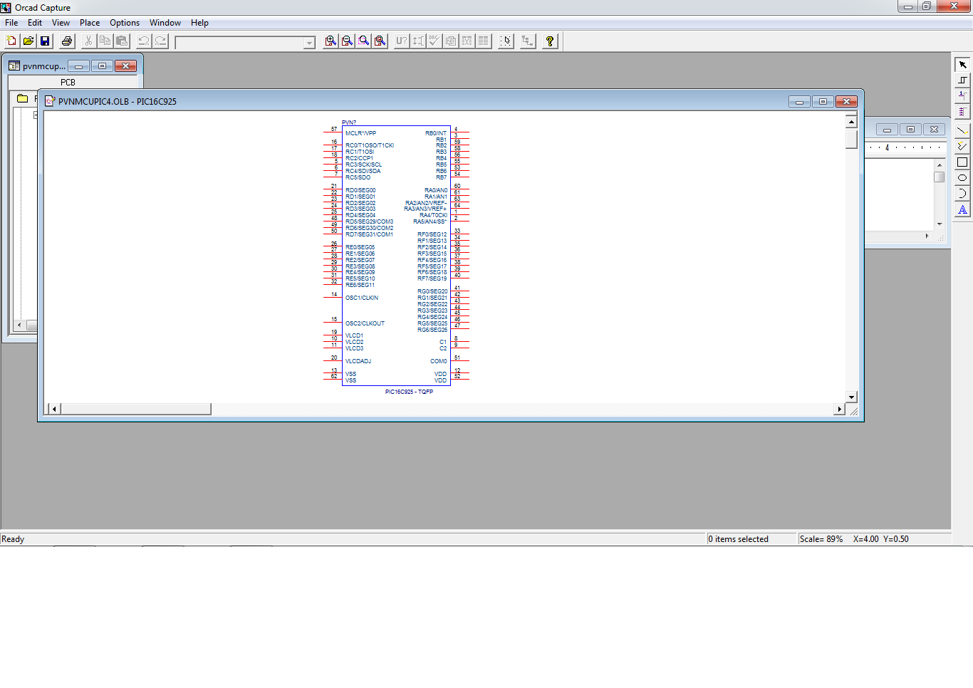The height and width of the screenshot is (688, 973).
Task: Click the Create Netlist toolbar icon
Action: 451,41
